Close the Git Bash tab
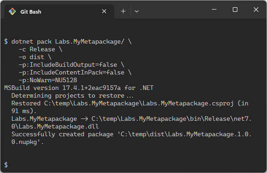The image size is (267, 173). tap(104, 11)
